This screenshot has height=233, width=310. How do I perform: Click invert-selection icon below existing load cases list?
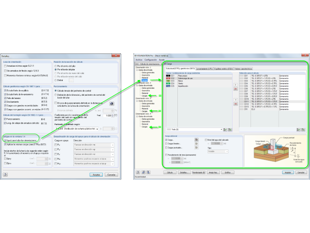click(230, 130)
